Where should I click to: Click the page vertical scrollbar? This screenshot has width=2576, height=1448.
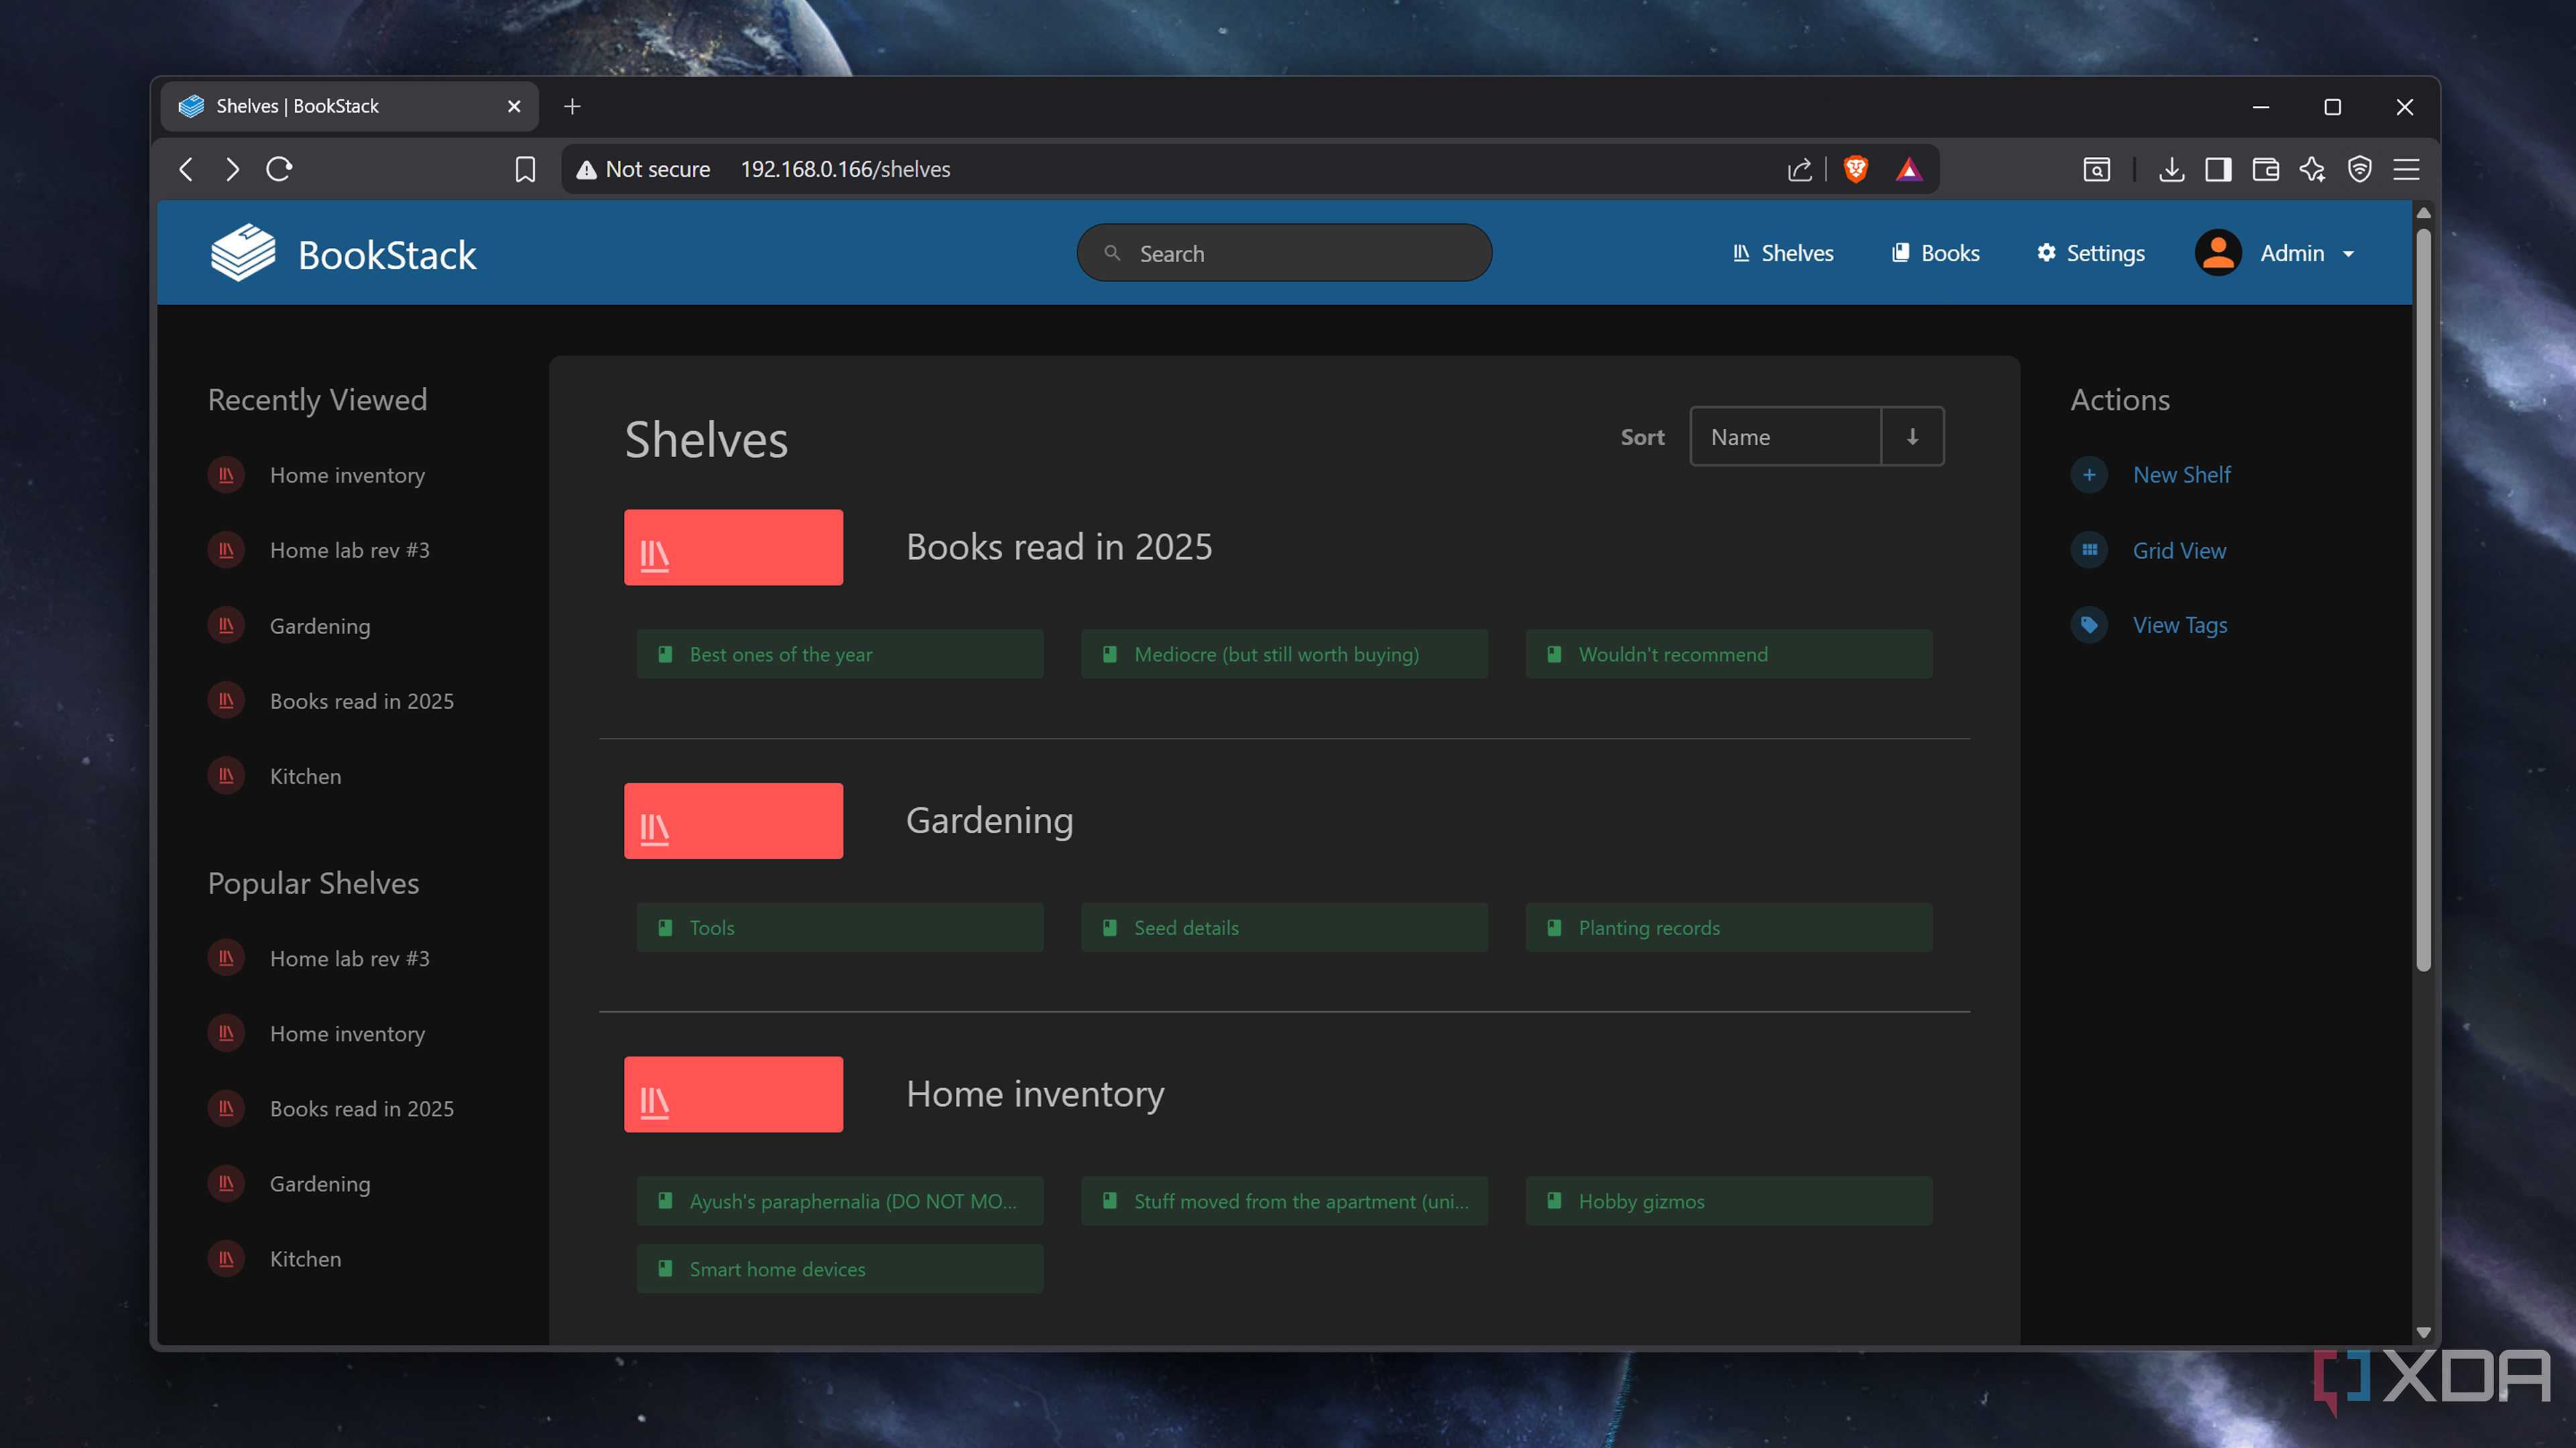[2423, 599]
